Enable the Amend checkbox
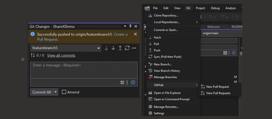The height and width of the screenshot is (119, 272). click(64, 92)
